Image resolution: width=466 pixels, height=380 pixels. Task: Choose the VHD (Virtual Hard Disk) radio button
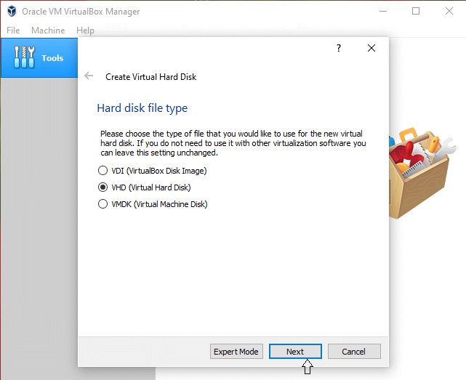pyautogui.click(x=103, y=187)
